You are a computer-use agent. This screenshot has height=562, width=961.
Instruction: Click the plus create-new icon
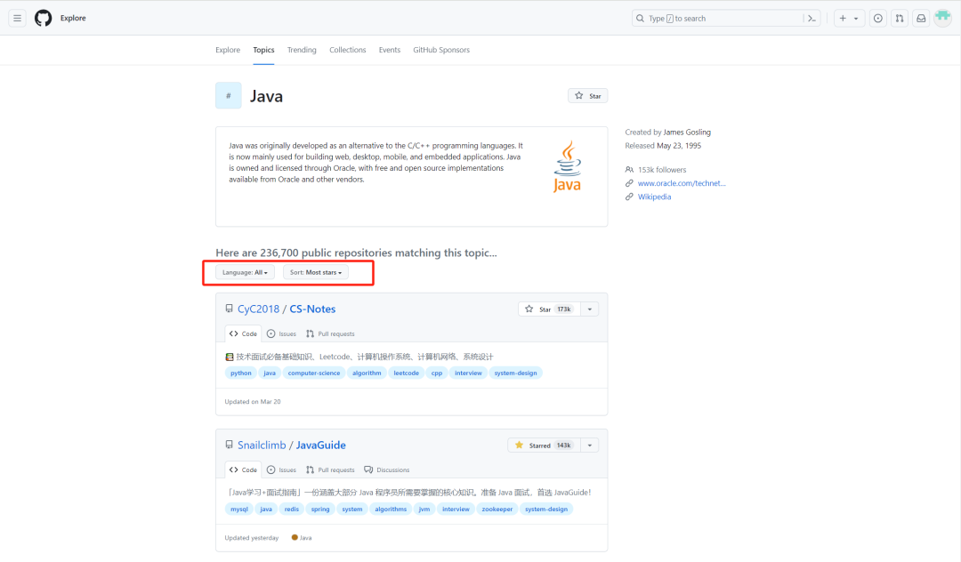tap(843, 19)
